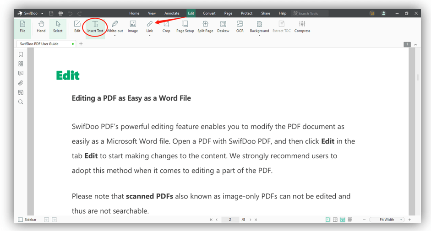Run the Deskew tool
This screenshot has width=431, height=231.
tap(223, 27)
